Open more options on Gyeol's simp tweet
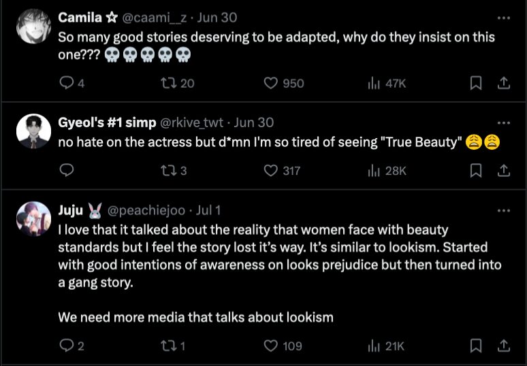Screen dimensions: 527x366 pos(504,122)
